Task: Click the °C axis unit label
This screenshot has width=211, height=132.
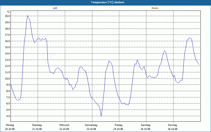Action: [x=8, y=12]
